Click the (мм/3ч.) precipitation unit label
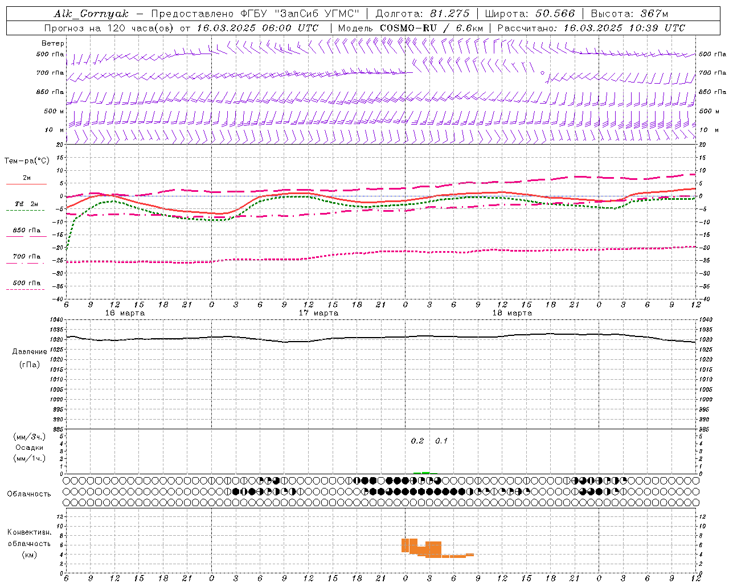 [x=30, y=437]
